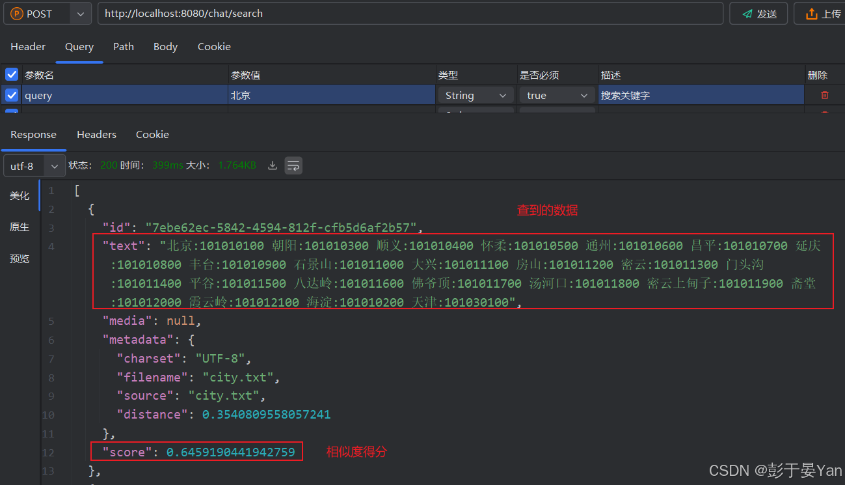This screenshot has height=485, width=845.
Task: Click the 399ms response time value
Action: [168, 165]
